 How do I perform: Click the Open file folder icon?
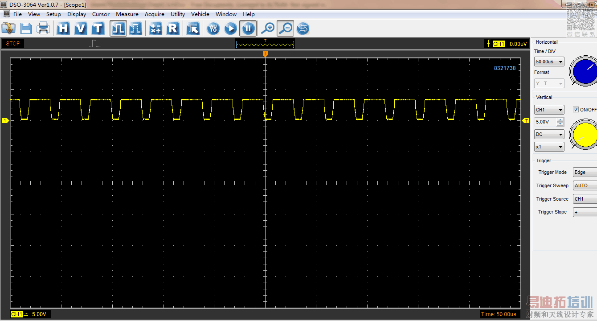coord(8,29)
